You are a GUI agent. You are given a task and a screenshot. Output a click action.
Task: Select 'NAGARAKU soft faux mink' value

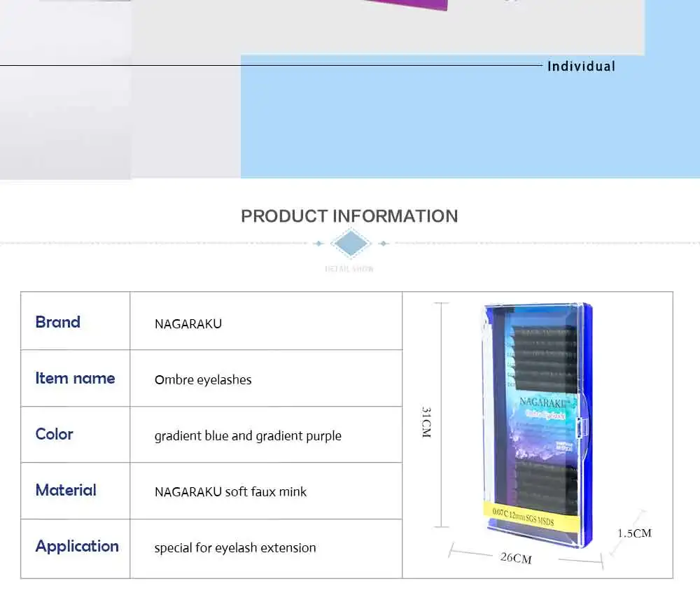coord(230,491)
